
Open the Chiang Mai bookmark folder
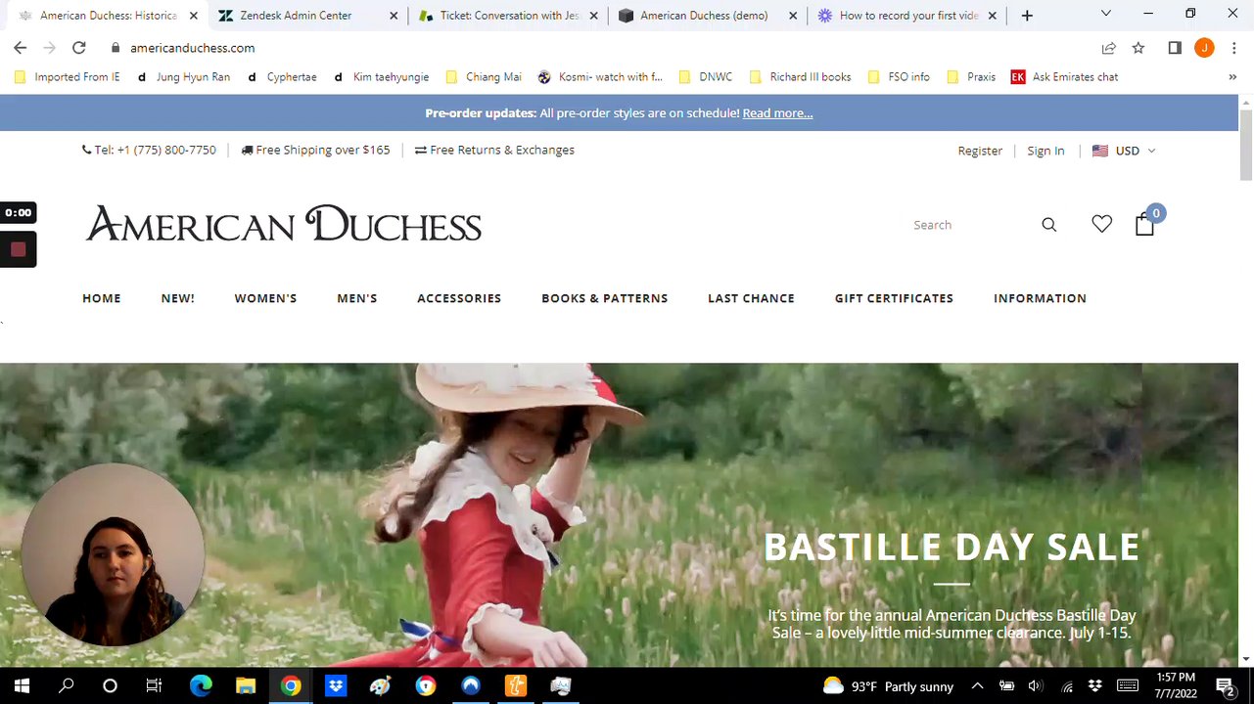(483, 77)
